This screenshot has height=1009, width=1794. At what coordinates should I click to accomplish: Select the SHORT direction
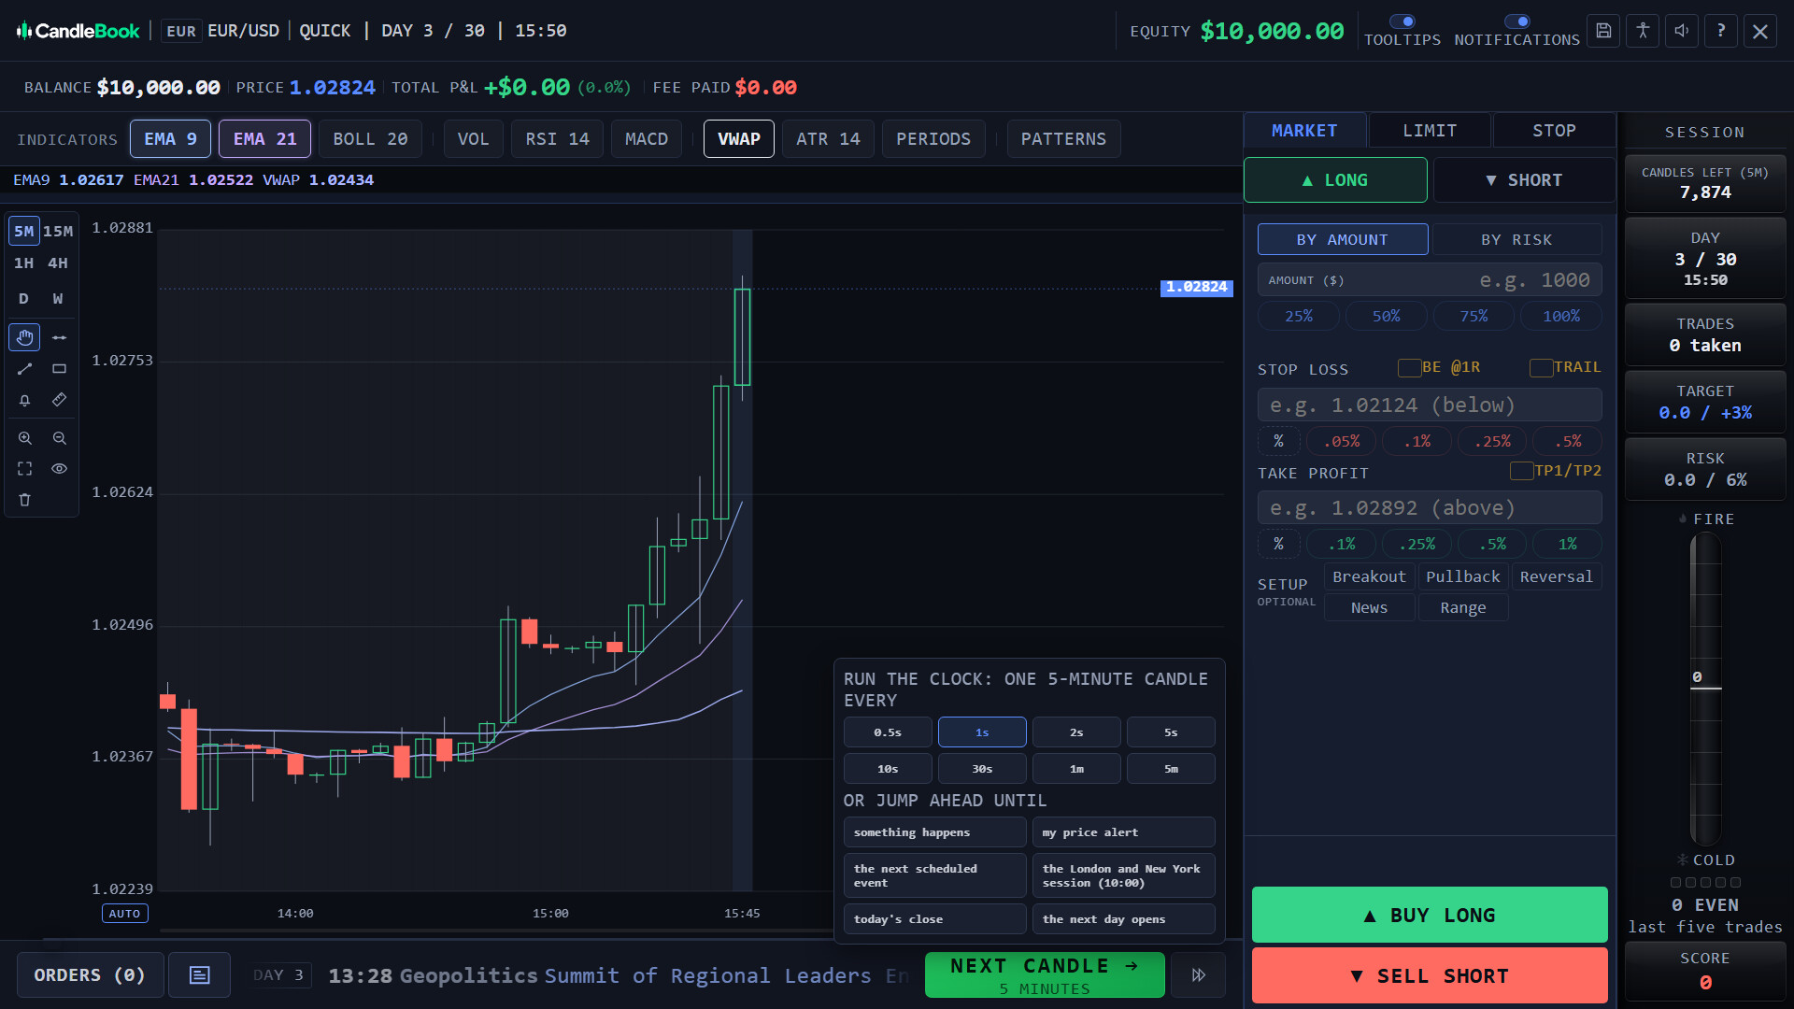pyautogui.click(x=1524, y=180)
